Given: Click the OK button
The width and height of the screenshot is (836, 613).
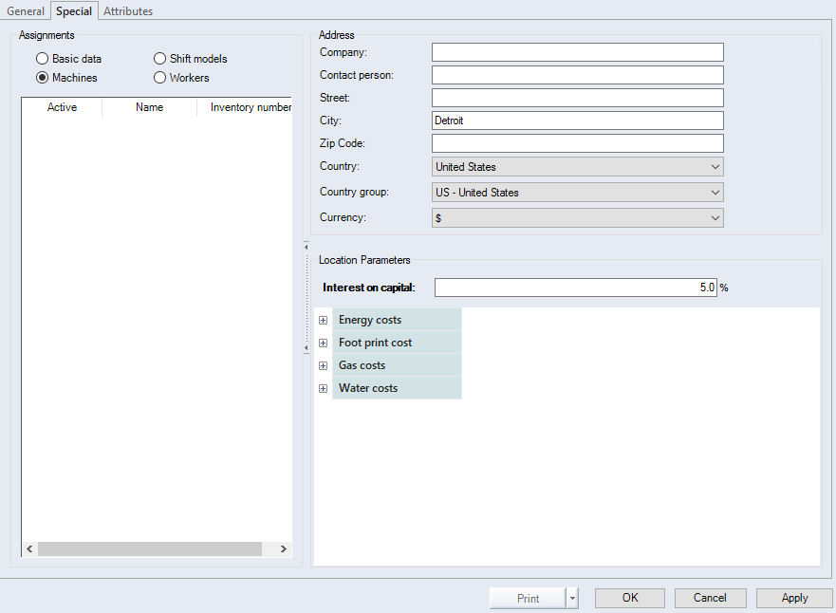Looking at the screenshot, I should coord(630,599).
